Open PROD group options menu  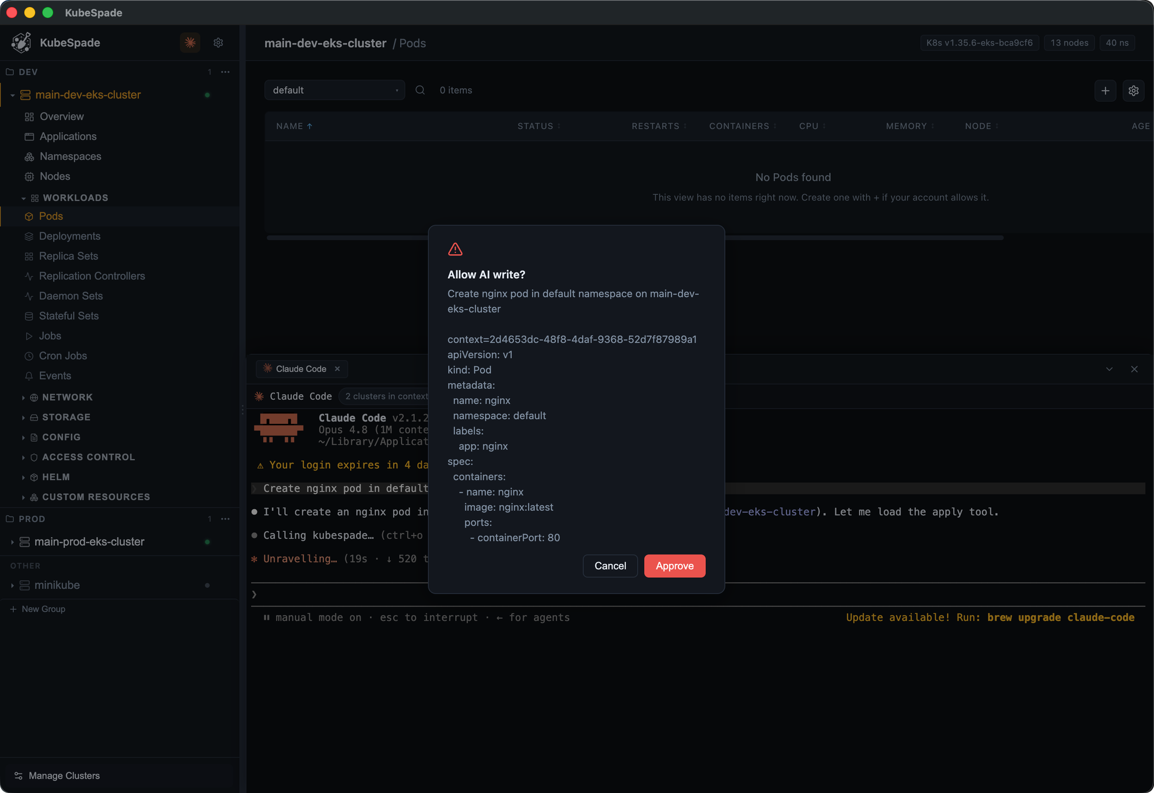click(225, 519)
